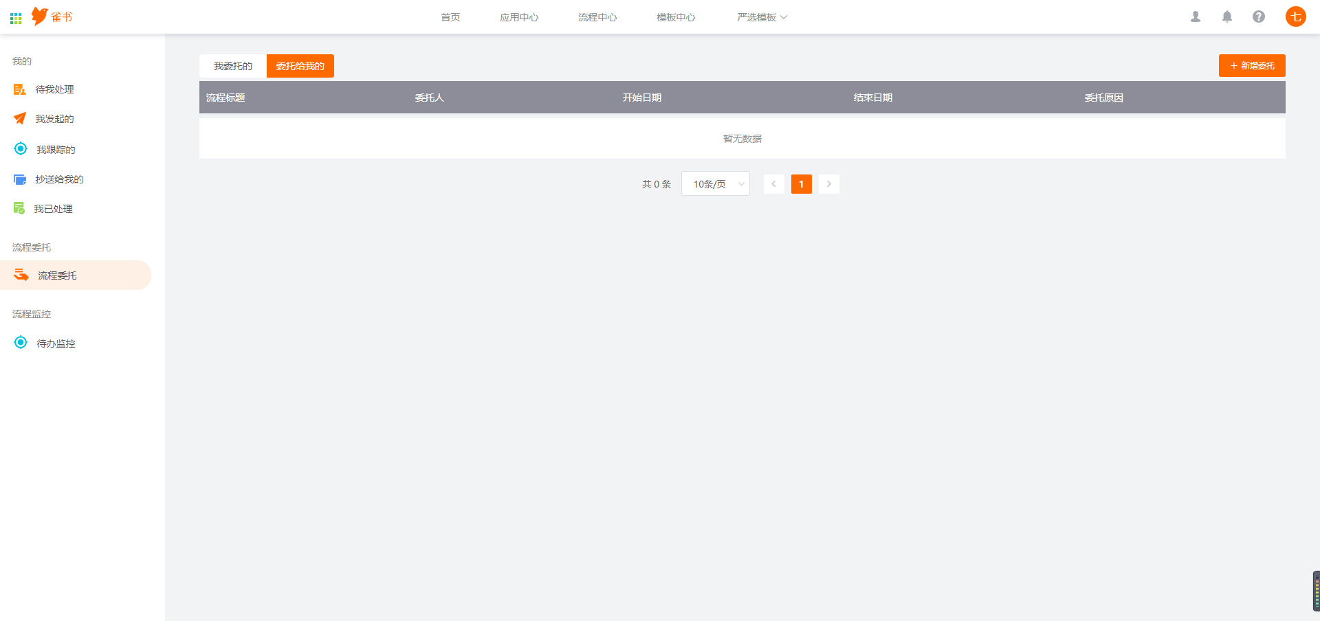Click the 结束日期 column header
This screenshot has width=1320, height=621.
click(873, 98)
